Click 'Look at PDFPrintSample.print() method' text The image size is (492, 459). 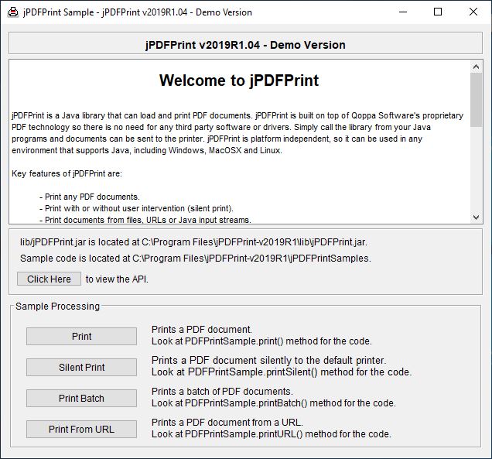[x=261, y=341]
